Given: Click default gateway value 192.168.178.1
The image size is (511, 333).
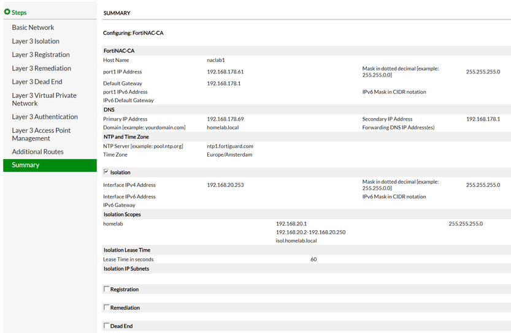Looking at the screenshot, I should tap(223, 84).
